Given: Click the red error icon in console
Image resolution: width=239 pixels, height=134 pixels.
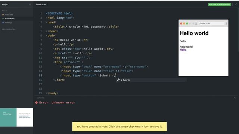Looking at the screenshot, I should [x=37, y=103].
